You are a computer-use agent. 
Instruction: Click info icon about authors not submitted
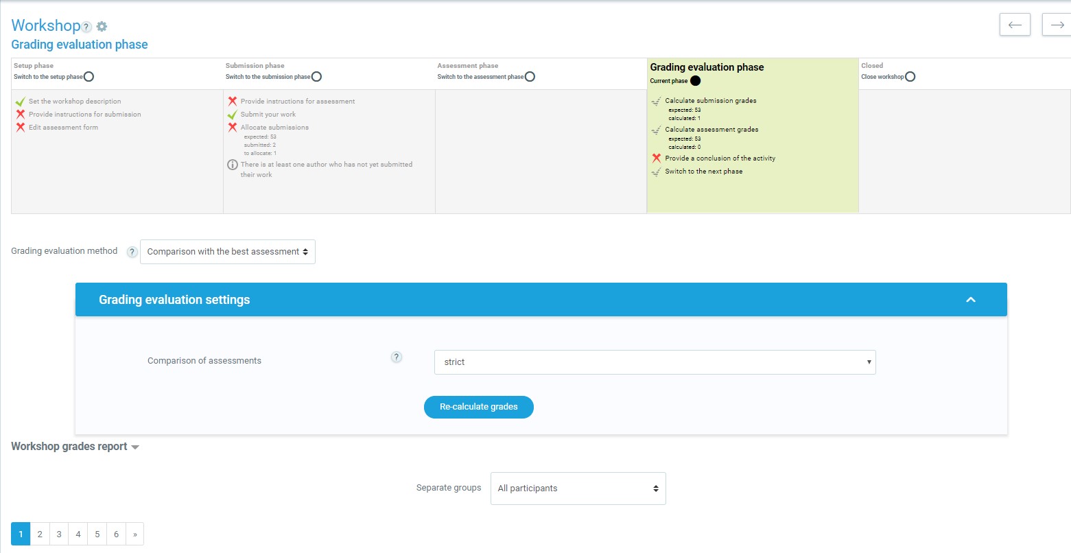coord(233,165)
